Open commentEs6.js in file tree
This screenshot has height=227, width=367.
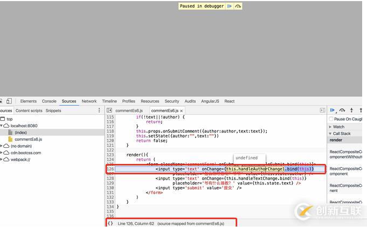[28, 140]
